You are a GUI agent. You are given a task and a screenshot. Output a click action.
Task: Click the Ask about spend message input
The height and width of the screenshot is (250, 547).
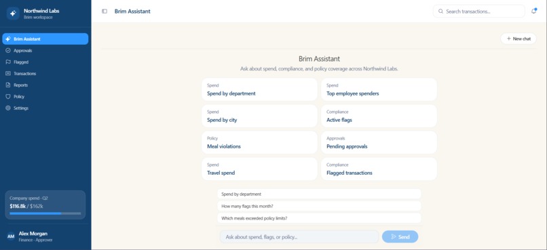coord(299,236)
